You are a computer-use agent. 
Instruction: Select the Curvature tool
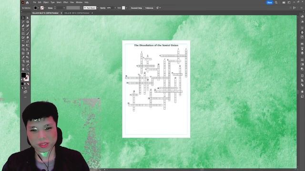point(28,26)
